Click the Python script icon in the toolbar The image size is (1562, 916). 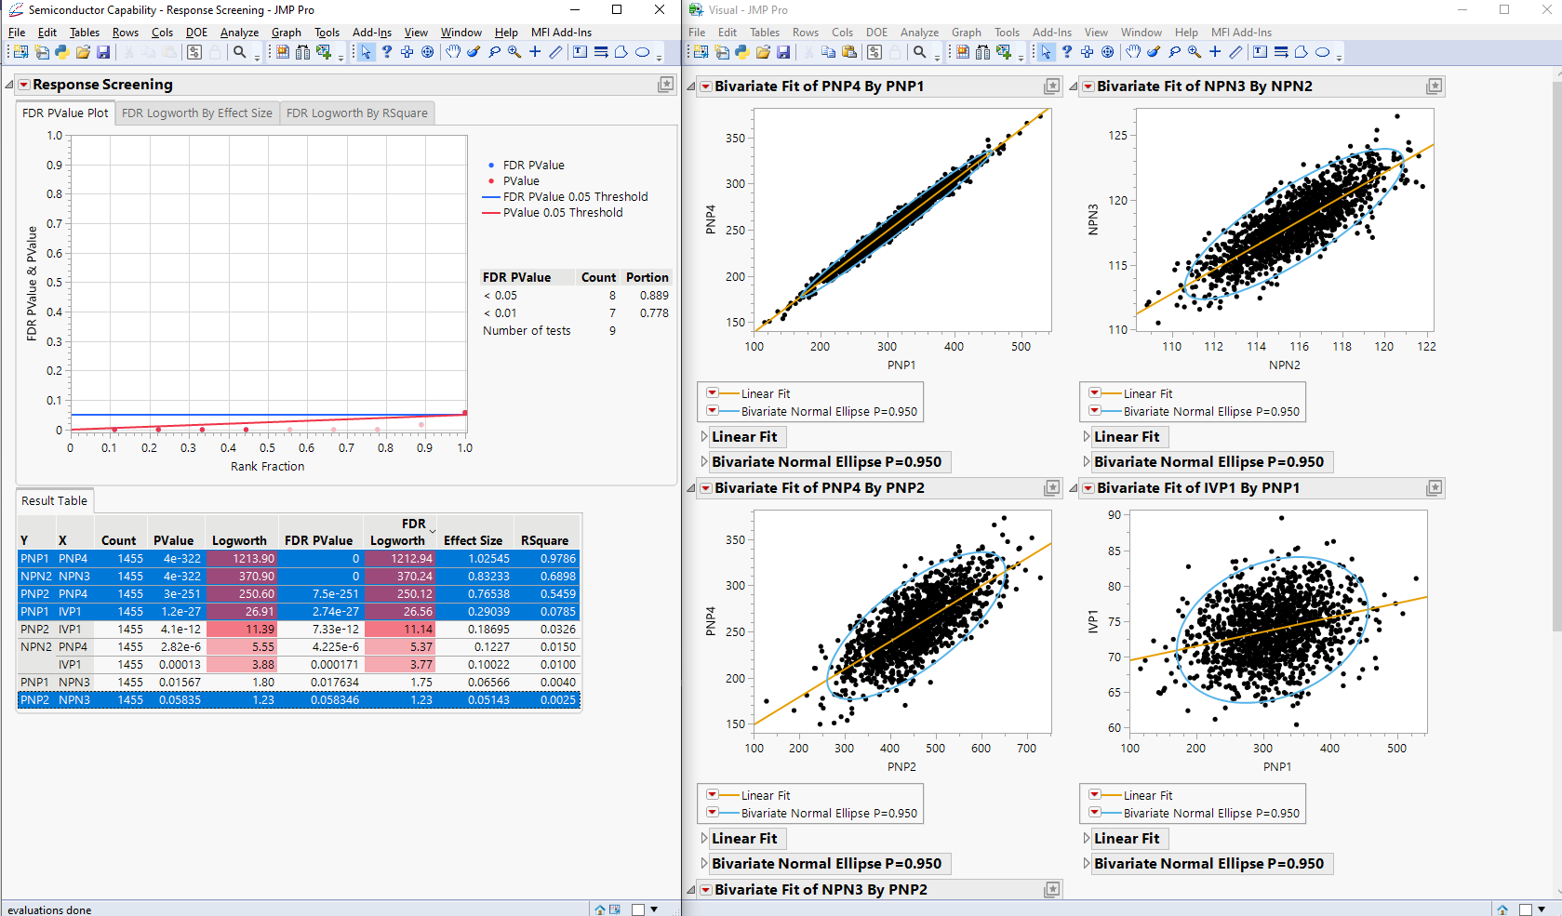pyautogui.click(x=60, y=52)
